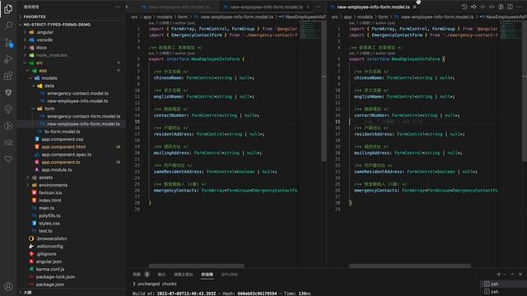The width and height of the screenshot is (527, 296).
Task: Select the active Terminal panel tab
Action: click(207, 275)
